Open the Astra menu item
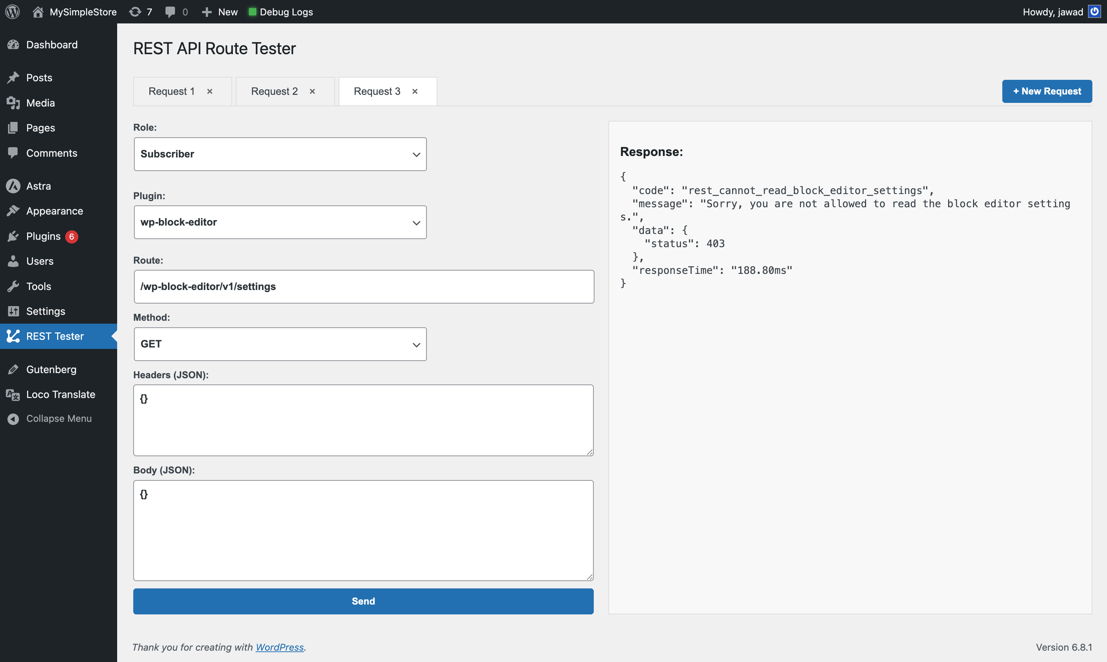The height and width of the screenshot is (662, 1107). click(59, 186)
